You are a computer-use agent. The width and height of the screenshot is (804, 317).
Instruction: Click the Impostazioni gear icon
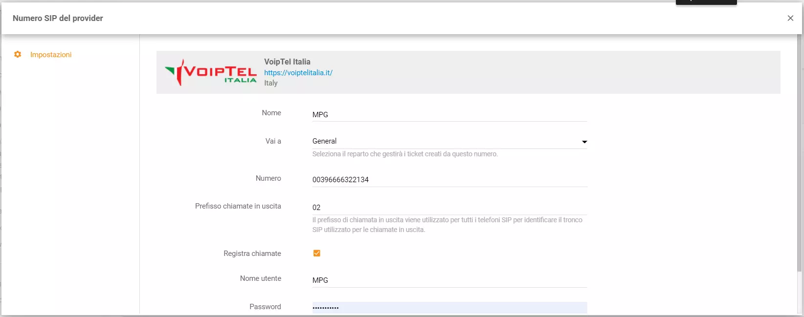click(x=18, y=55)
